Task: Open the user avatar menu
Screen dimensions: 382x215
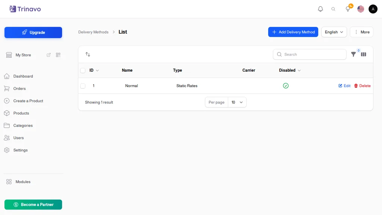Action: point(373,9)
